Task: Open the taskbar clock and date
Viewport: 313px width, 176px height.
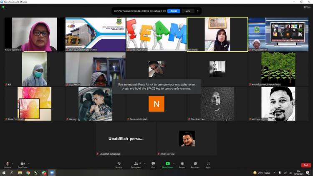Action: (298, 173)
